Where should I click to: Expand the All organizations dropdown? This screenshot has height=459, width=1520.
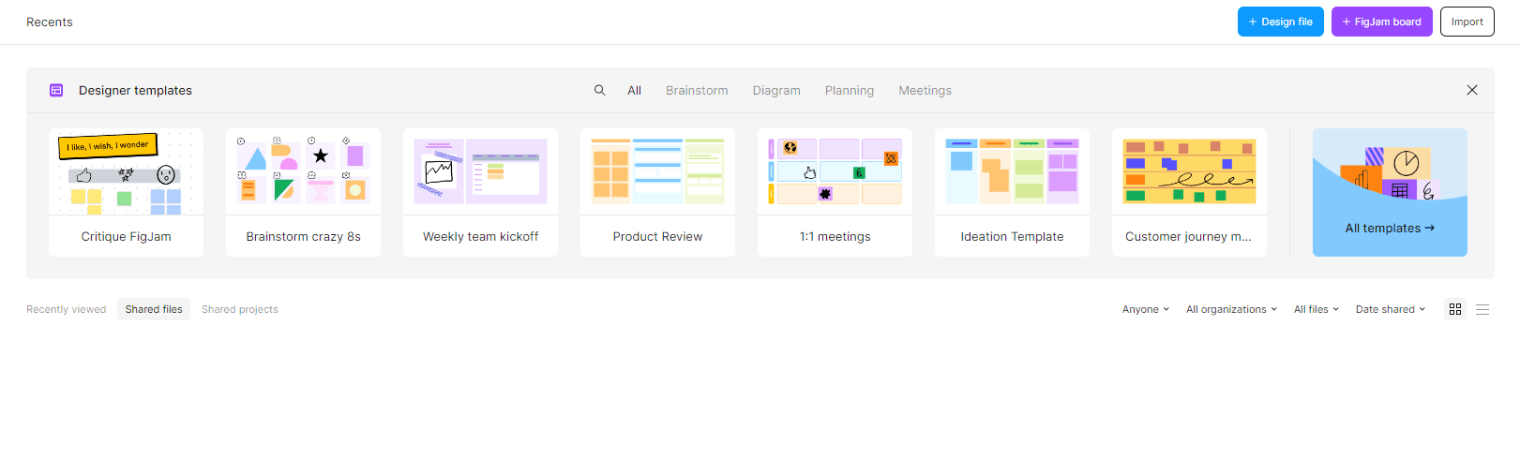(1231, 309)
